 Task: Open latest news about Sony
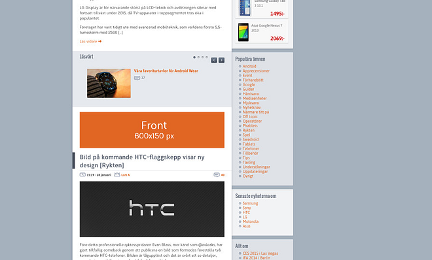(x=247, y=208)
